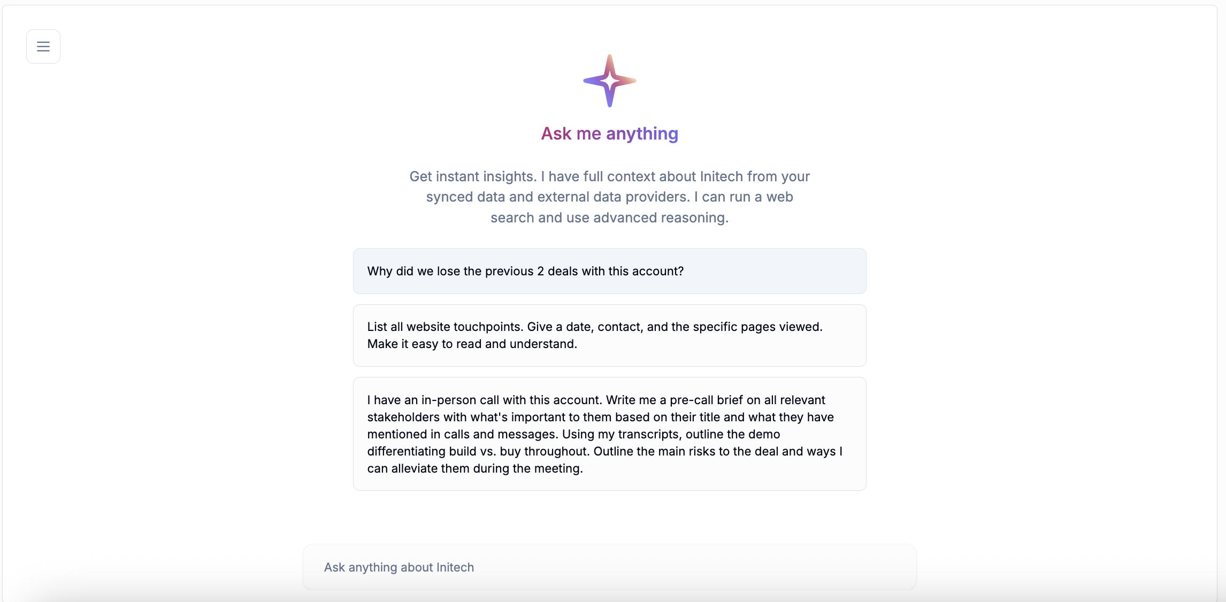Screen dimensions: 1226x602
Task: Select the suggestion mentioning 'build vs. buy'
Action: pos(609,434)
